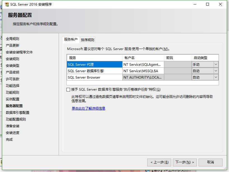
Task: Cancel setup with 取消 button
Action: 211,162
